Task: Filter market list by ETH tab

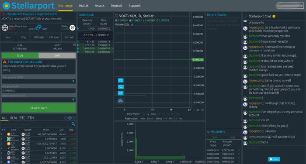Action: coord(31,118)
